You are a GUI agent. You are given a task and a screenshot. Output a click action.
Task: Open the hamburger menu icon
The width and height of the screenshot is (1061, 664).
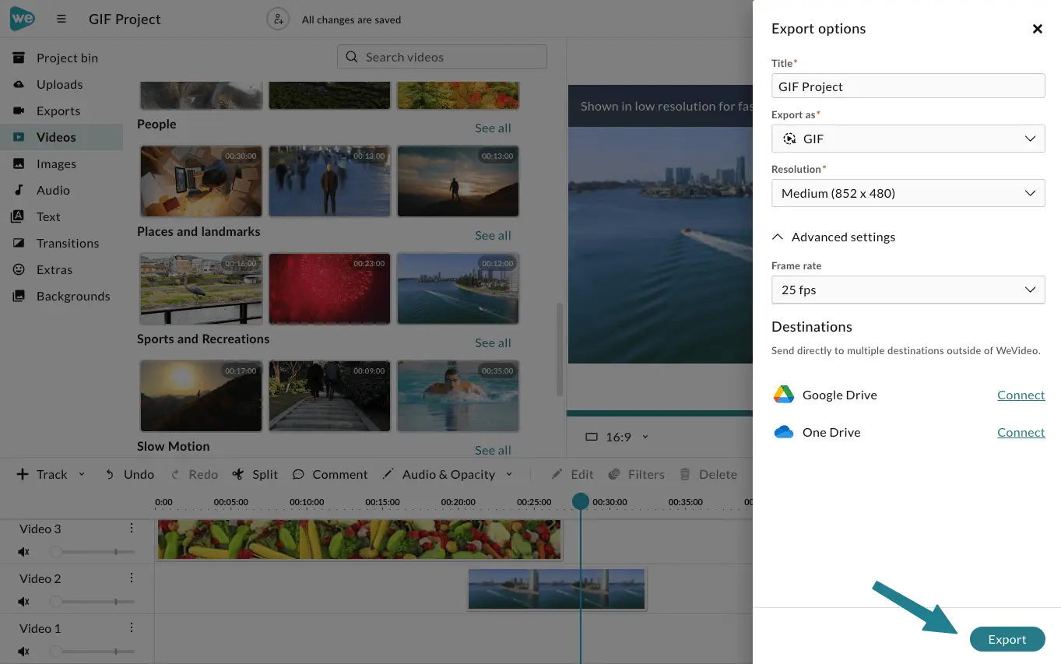[x=61, y=19]
